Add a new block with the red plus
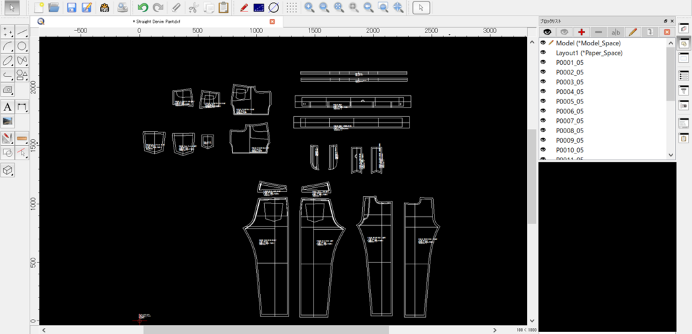Image resolution: width=692 pixels, height=334 pixels. pyautogui.click(x=582, y=32)
